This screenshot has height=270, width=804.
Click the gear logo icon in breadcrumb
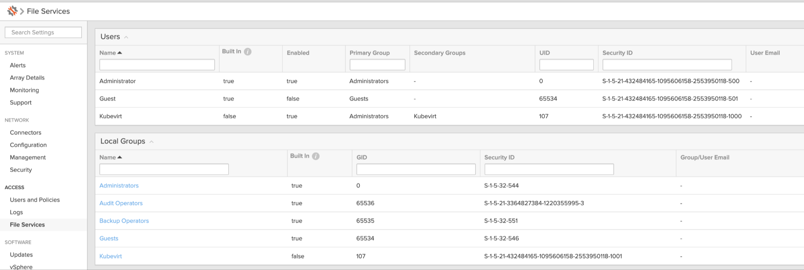coord(12,11)
